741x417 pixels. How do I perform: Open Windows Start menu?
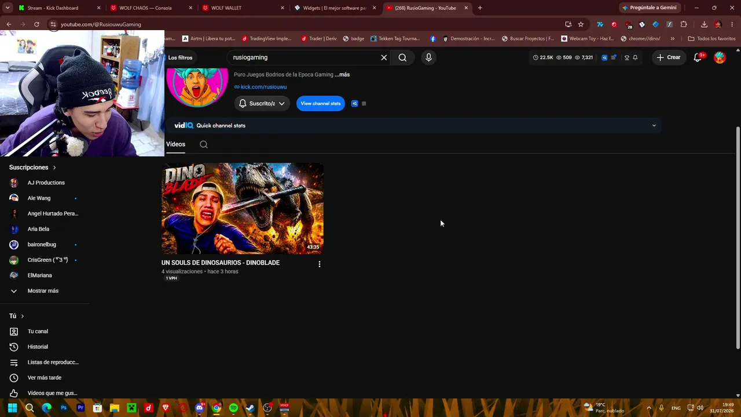coord(12,408)
